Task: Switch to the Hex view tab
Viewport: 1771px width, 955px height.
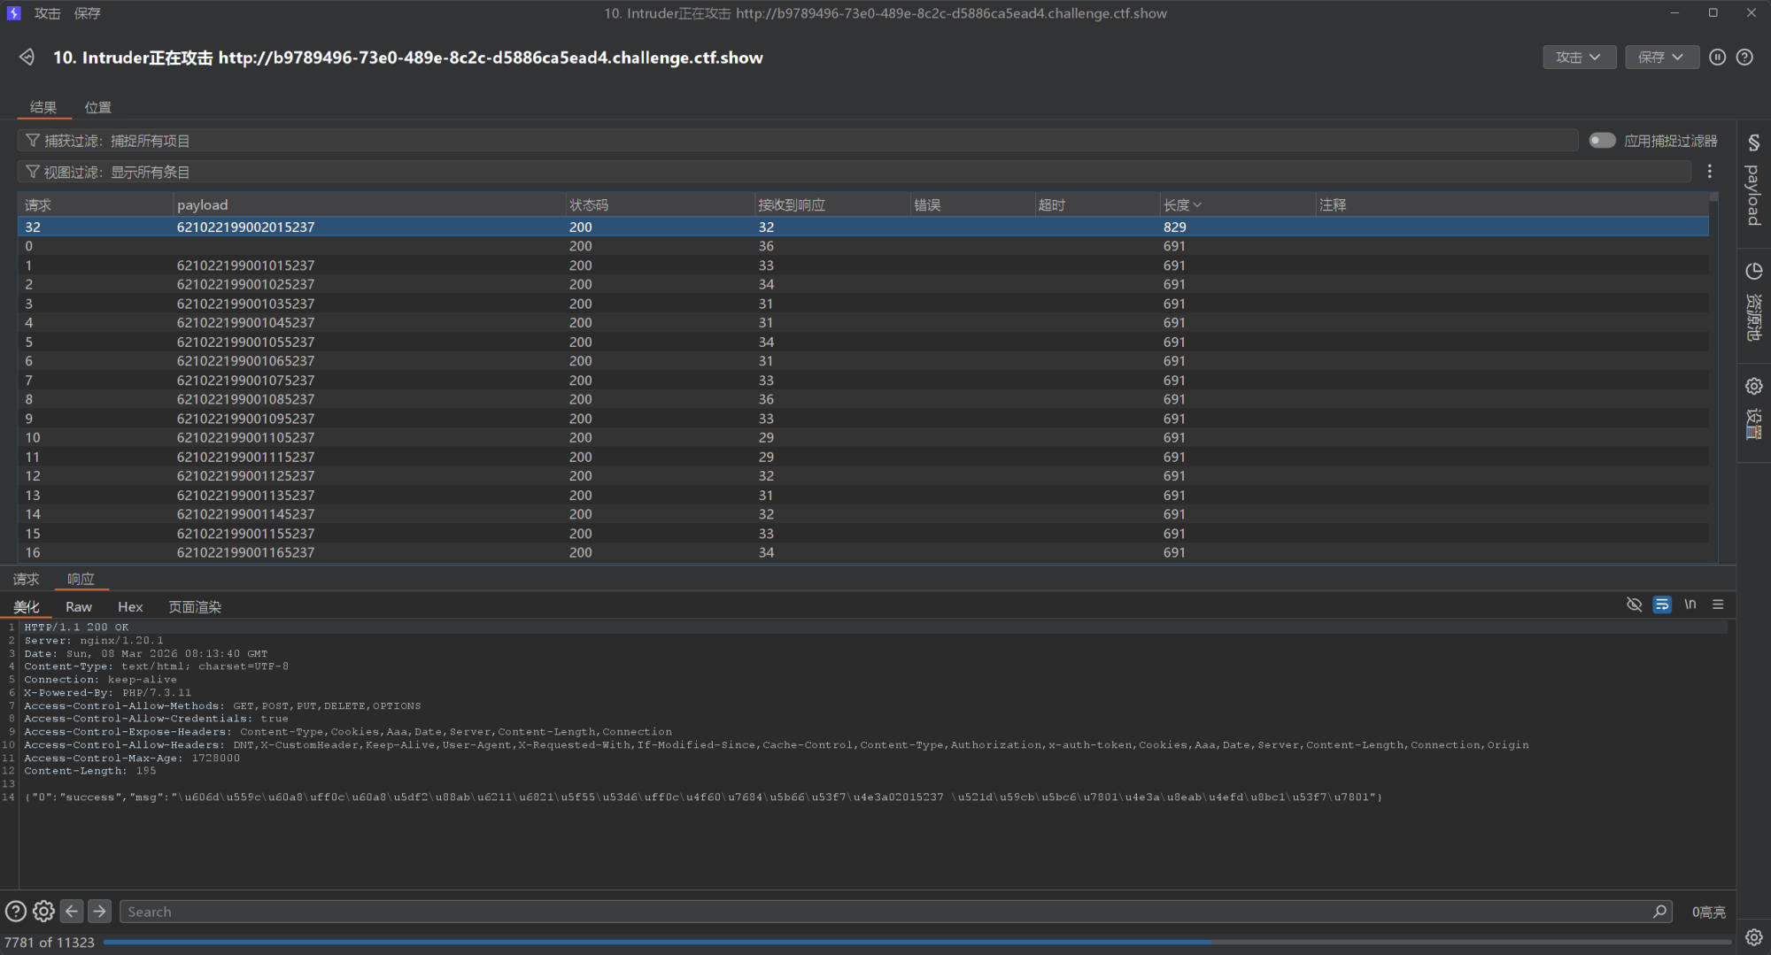Action: 130,607
